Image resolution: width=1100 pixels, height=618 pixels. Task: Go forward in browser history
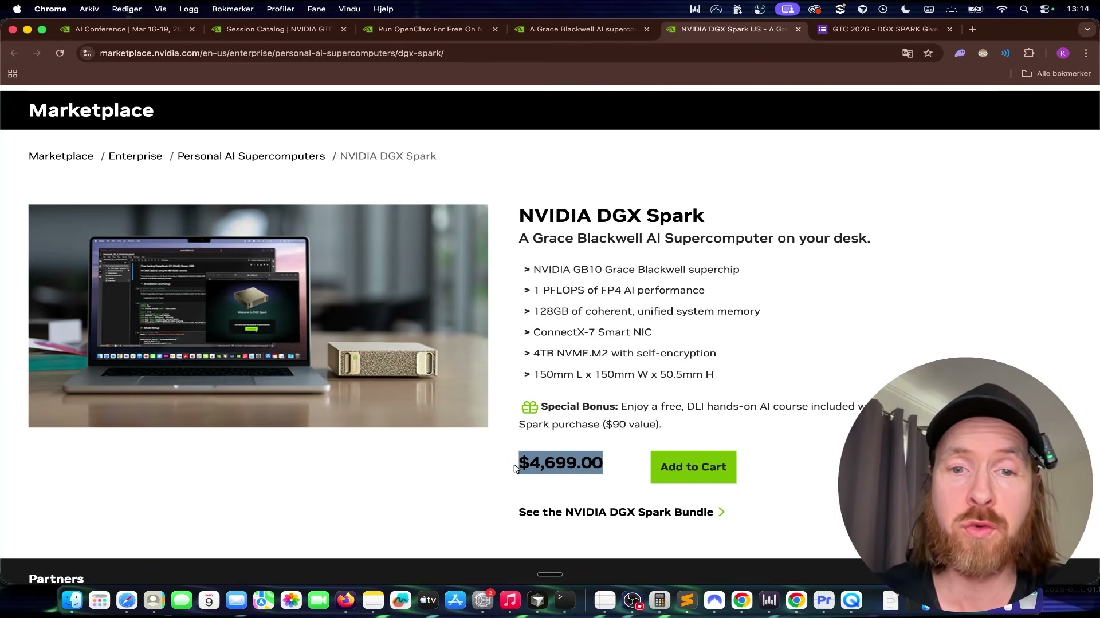(x=37, y=53)
